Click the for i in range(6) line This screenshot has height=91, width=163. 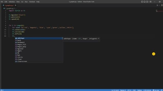point(17,25)
